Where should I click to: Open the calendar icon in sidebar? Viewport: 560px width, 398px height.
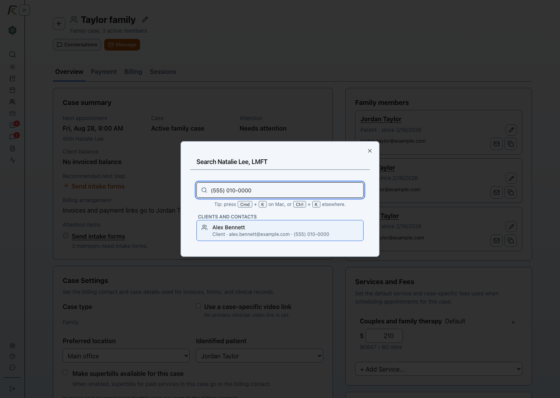(12, 90)
